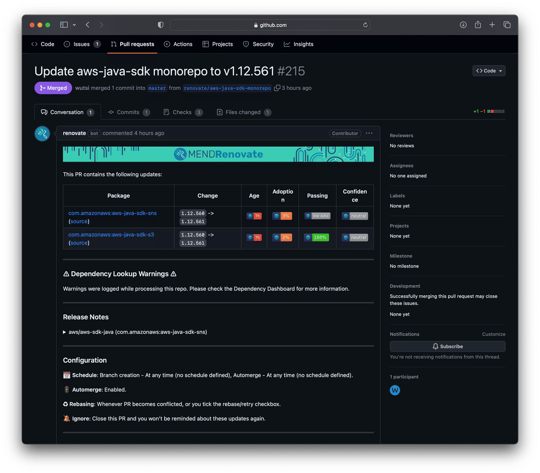Open wutsi user profile link
The width and height of the screenshot is (540, 473).
coord(82,88)
